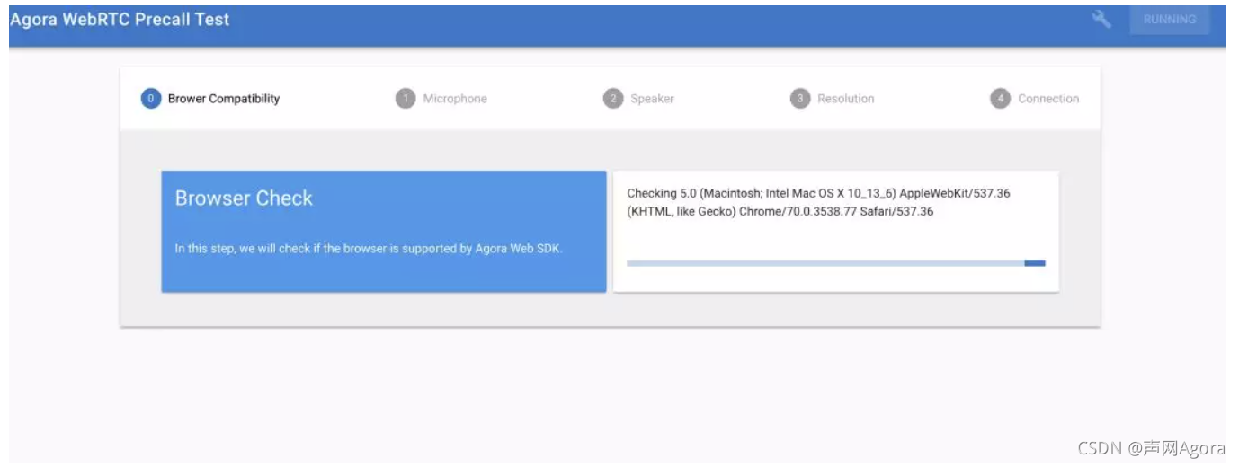Click the step 4 circle icon
Viewport: 1239px width, 467px height.
coord(1000,99)
